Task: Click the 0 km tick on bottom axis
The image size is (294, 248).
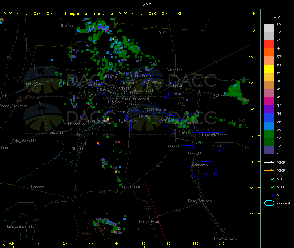Action: point(39,243)
